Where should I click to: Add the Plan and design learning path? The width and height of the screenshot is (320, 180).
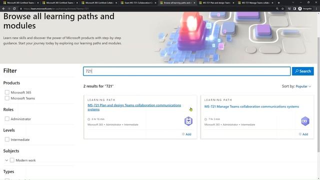186,134
